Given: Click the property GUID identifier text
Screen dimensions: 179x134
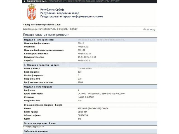Looking at the screenshot, I should tap(102, 40).
